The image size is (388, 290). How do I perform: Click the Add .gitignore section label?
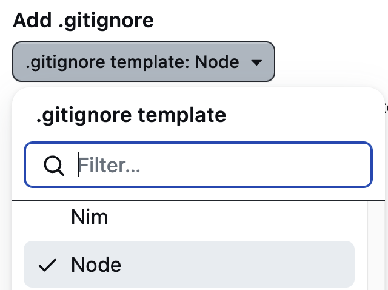pyautogui.click(x=83, y=20)
